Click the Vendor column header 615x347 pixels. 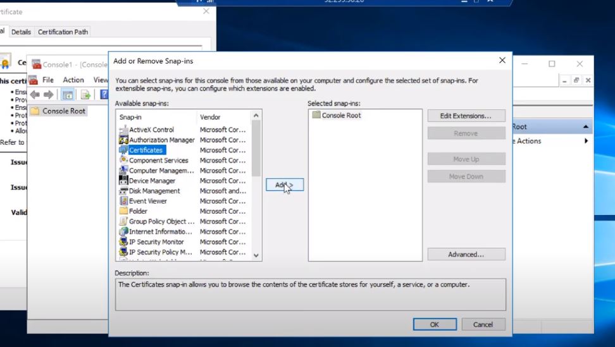coord(223,117)
